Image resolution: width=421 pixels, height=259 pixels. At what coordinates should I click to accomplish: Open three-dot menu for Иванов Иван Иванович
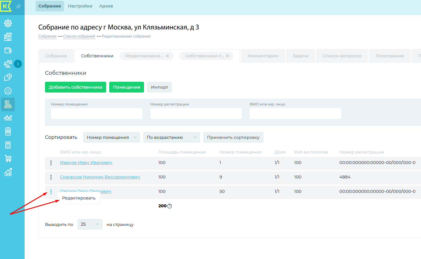click(x=51, y=163)
